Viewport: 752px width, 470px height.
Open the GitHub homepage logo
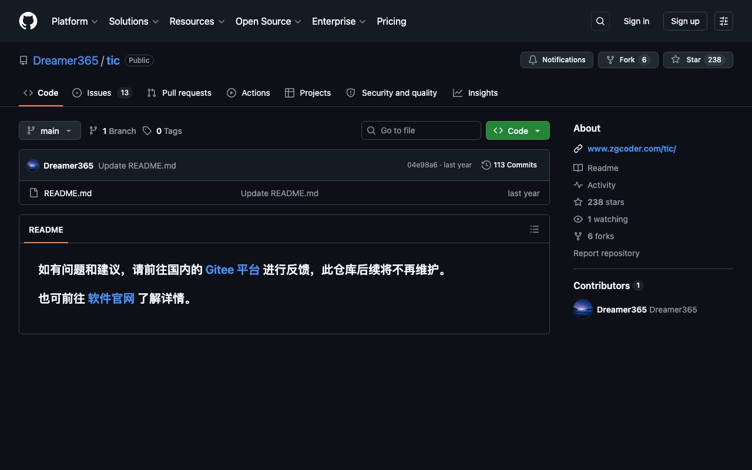[28, 21]
